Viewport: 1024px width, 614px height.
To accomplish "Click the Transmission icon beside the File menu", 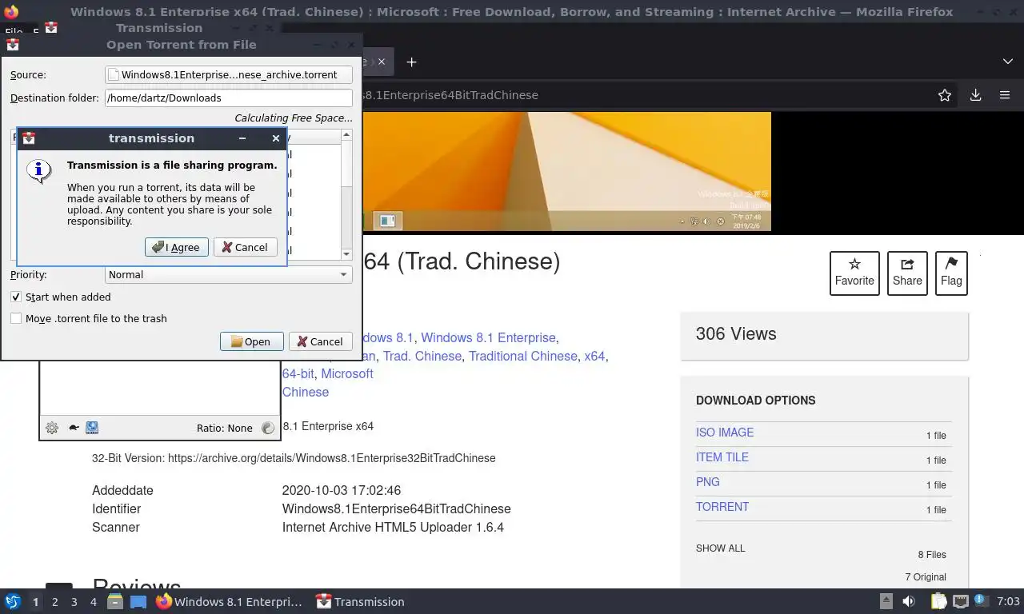I will pyautogui.click(x=51, y=28).
